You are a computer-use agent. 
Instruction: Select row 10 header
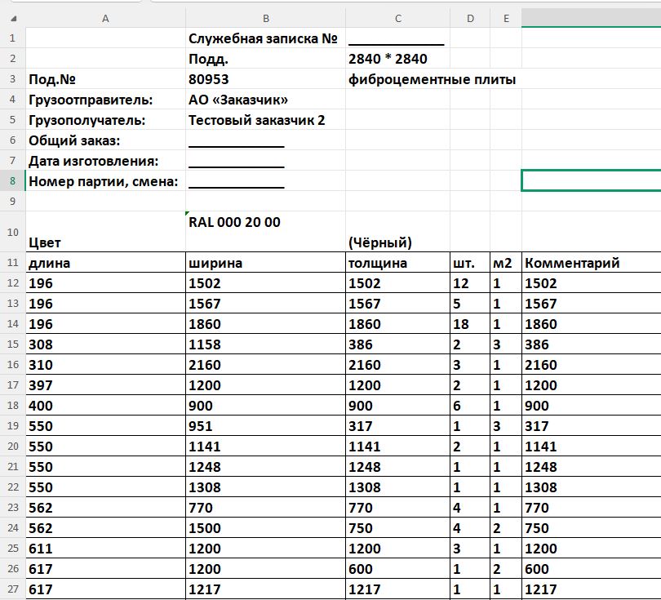12,232
